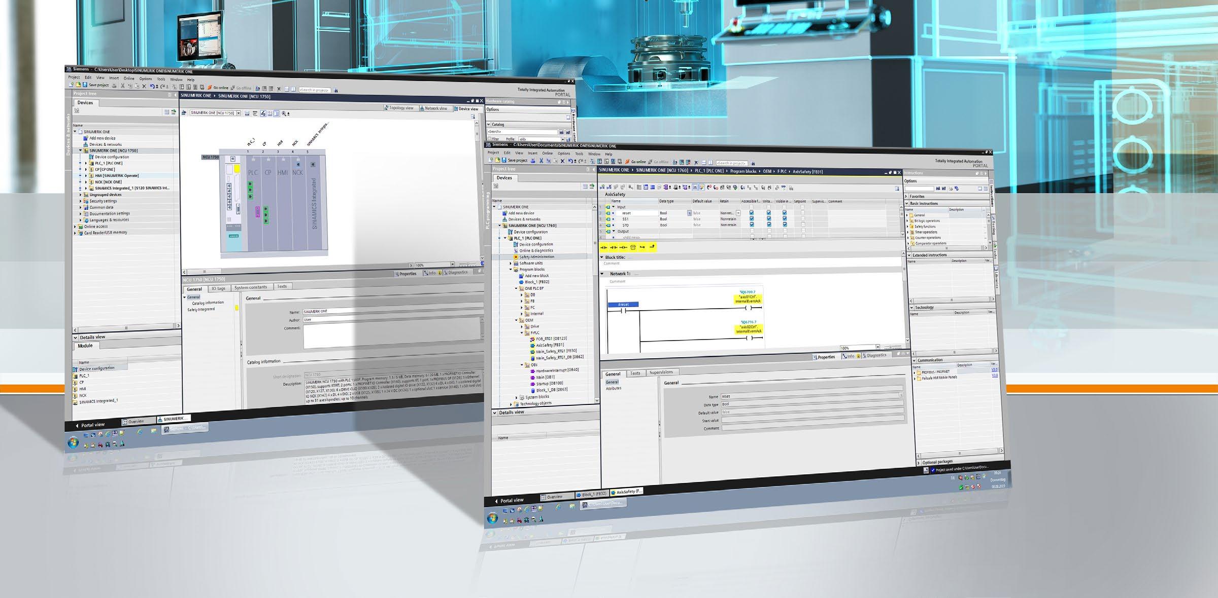Adjust zoom slider beside 100% in ladder editor

893,347
